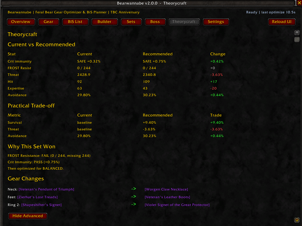Click the Expertise change value -20
The height and width of the screenshot is (226, 302).
coord(214,88)
